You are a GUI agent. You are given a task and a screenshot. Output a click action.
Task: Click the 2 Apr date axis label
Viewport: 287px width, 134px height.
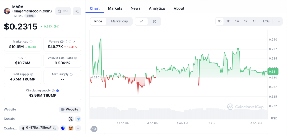212,124
